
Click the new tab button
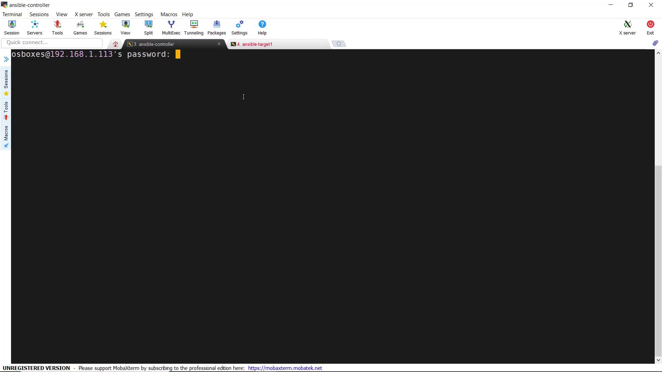(339, 44)
